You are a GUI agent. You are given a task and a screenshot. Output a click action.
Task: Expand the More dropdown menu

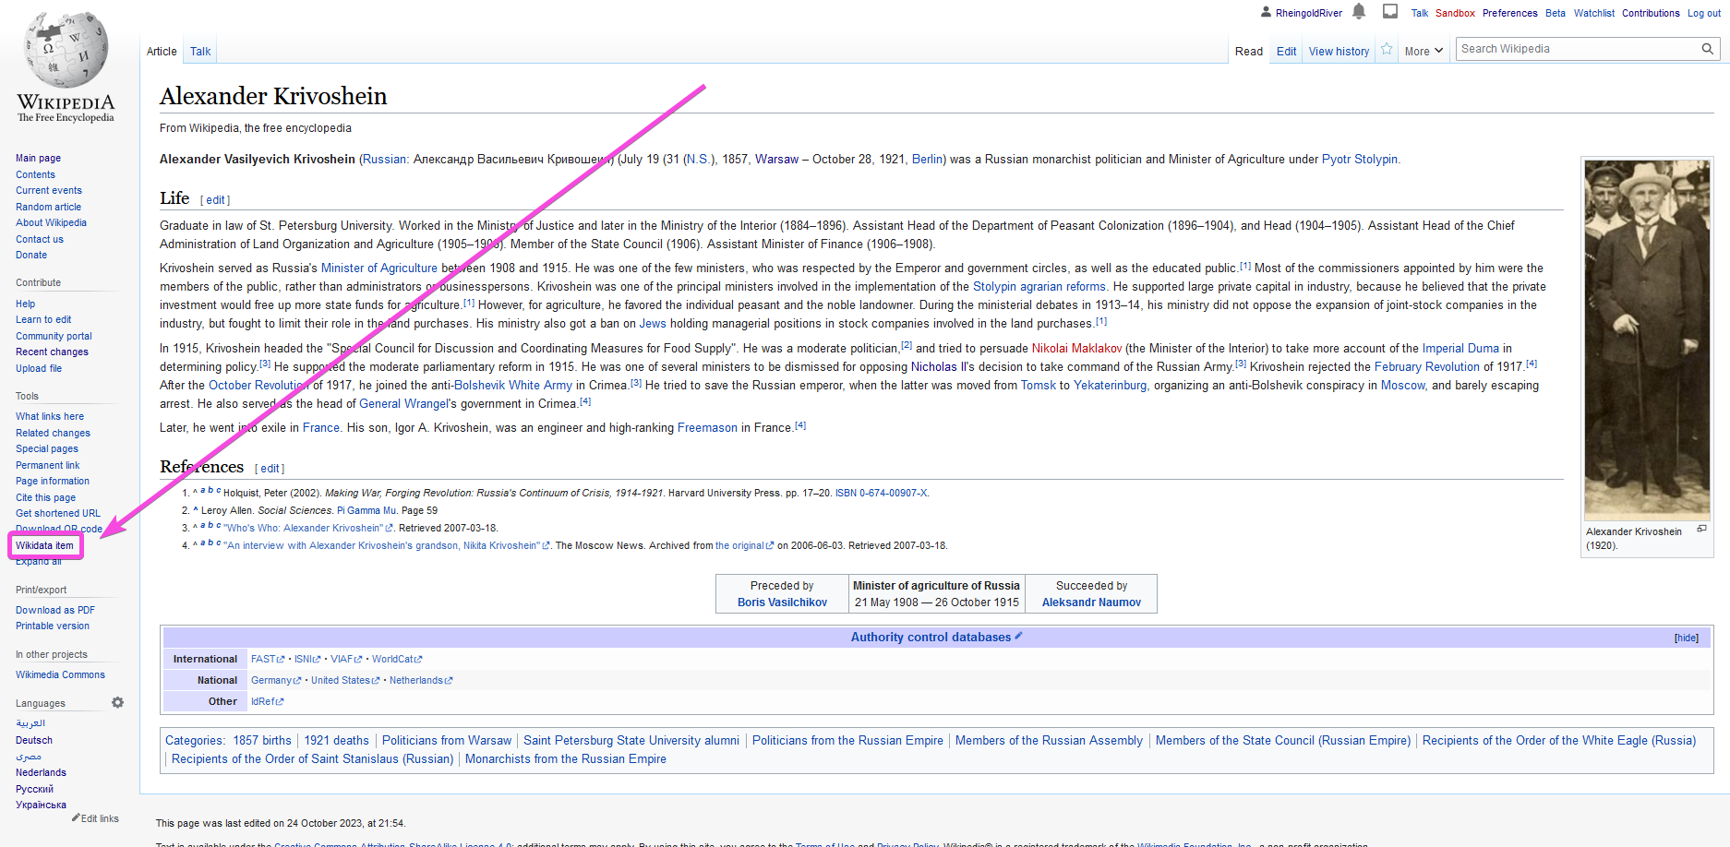point(1424,52)
